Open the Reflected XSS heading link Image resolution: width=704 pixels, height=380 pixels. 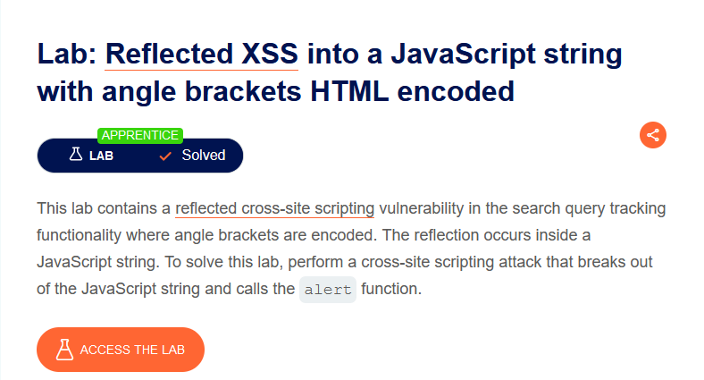[x=201, y=54]
